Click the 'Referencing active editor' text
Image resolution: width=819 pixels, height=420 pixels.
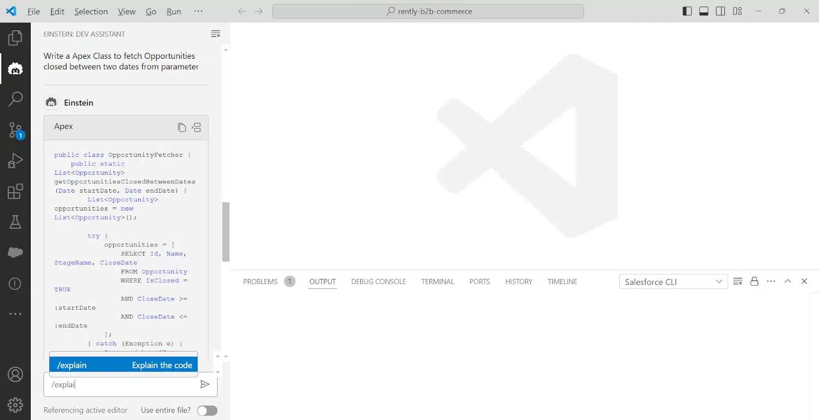(x=85, y=410)
